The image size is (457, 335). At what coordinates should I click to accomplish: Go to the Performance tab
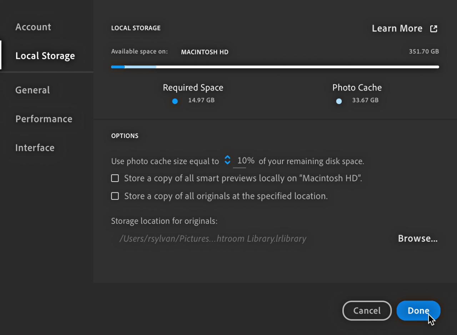[x=44, y=119]
